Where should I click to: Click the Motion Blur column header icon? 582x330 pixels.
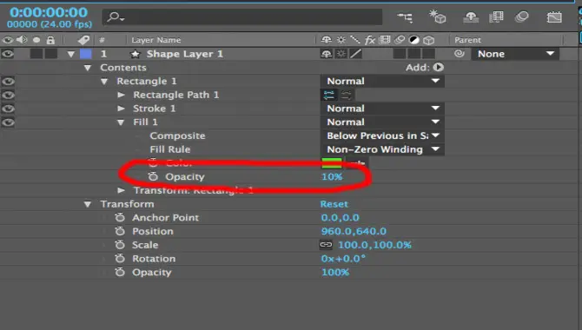click(x=400, y=40)
